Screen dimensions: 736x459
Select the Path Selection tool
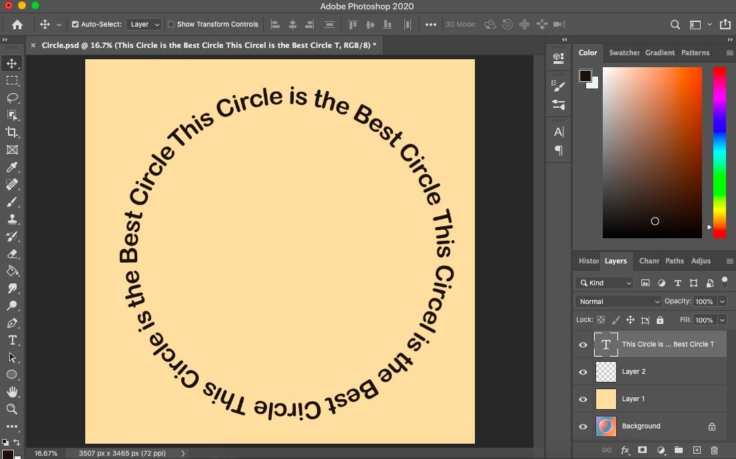(x=12, y=357)
